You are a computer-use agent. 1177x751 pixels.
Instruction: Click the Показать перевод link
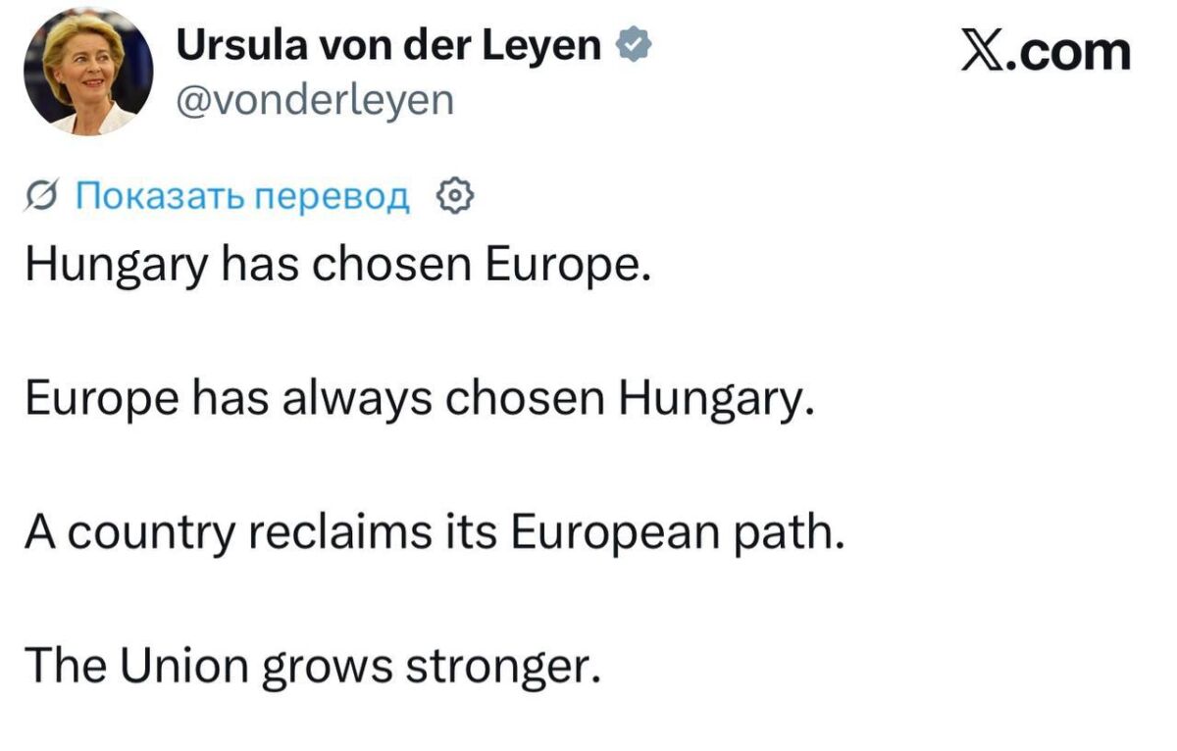pos(242,198)
